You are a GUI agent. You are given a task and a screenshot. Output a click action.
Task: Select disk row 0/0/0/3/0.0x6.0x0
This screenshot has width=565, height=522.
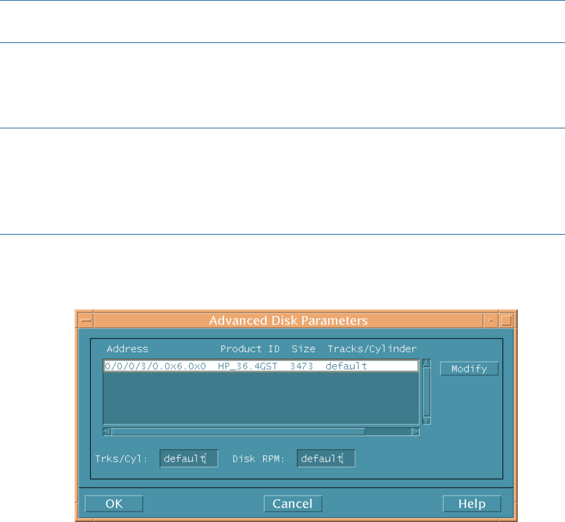pyautogui.click(x=261, y=366)
